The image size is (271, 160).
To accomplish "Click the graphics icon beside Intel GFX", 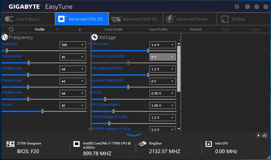I will [209, 144].
